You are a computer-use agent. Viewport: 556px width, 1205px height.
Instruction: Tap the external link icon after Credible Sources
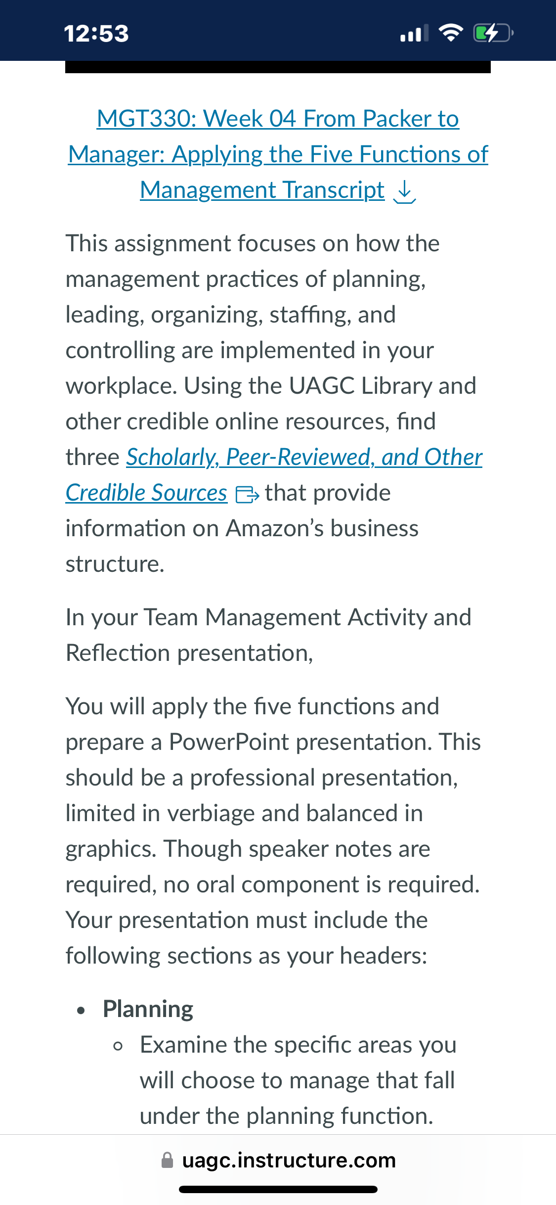coord(247,494)
